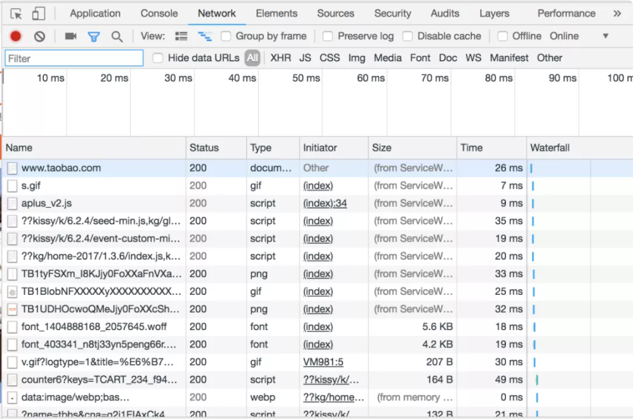635x419 pixels.
Task: Open network search with magnifier icon
Action: pyautogui.click(x=117, y=37)
